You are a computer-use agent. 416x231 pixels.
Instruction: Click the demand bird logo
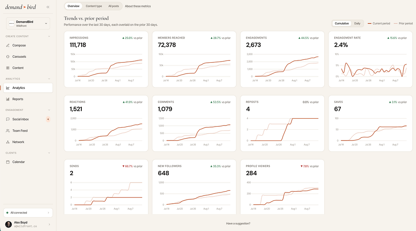click(x=20, y=7)
